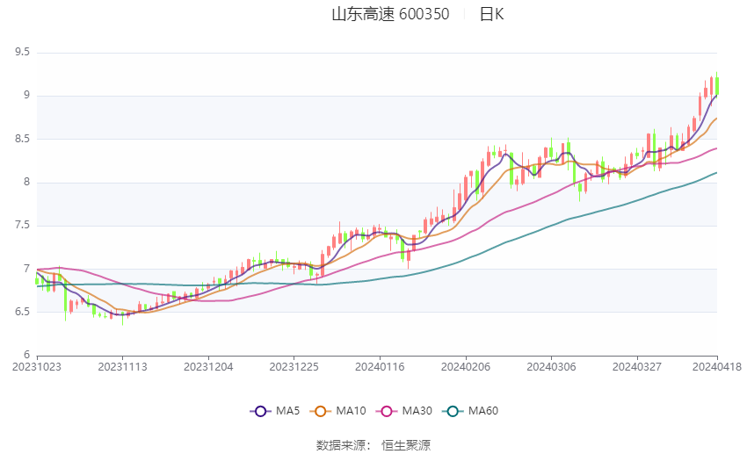Click the 20231023 date axis label
Screen dimensions: 747x454
37,367
